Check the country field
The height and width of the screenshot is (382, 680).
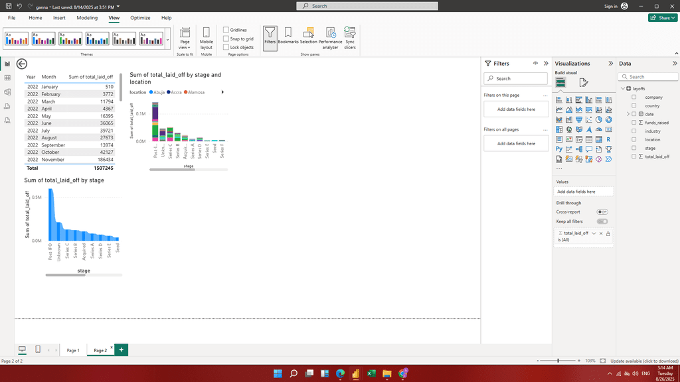634,105
